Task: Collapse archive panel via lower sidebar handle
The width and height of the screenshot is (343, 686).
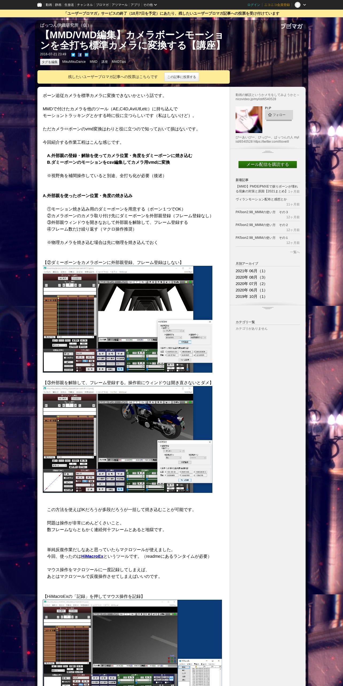Action: point(268,308)
